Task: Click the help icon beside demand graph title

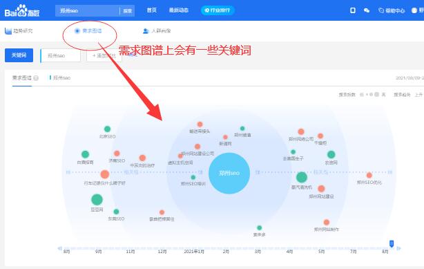Action: pyautogui.click(x=36, y=78)
